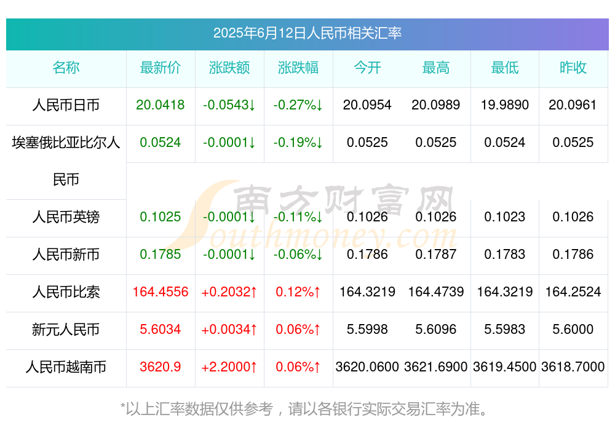Select the 埃塞俄比亚比尔人民币 row name
This screenshot has height=428, width=615.
coord(66,161)
